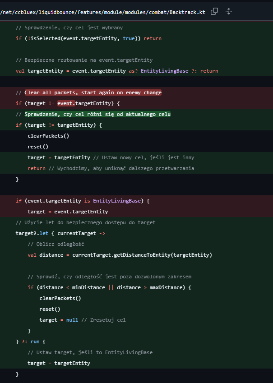The image size is (273, 383).
Task: Click the first 'clearPackets()' call
Action: pyautogui.click(x=48, y=136)
